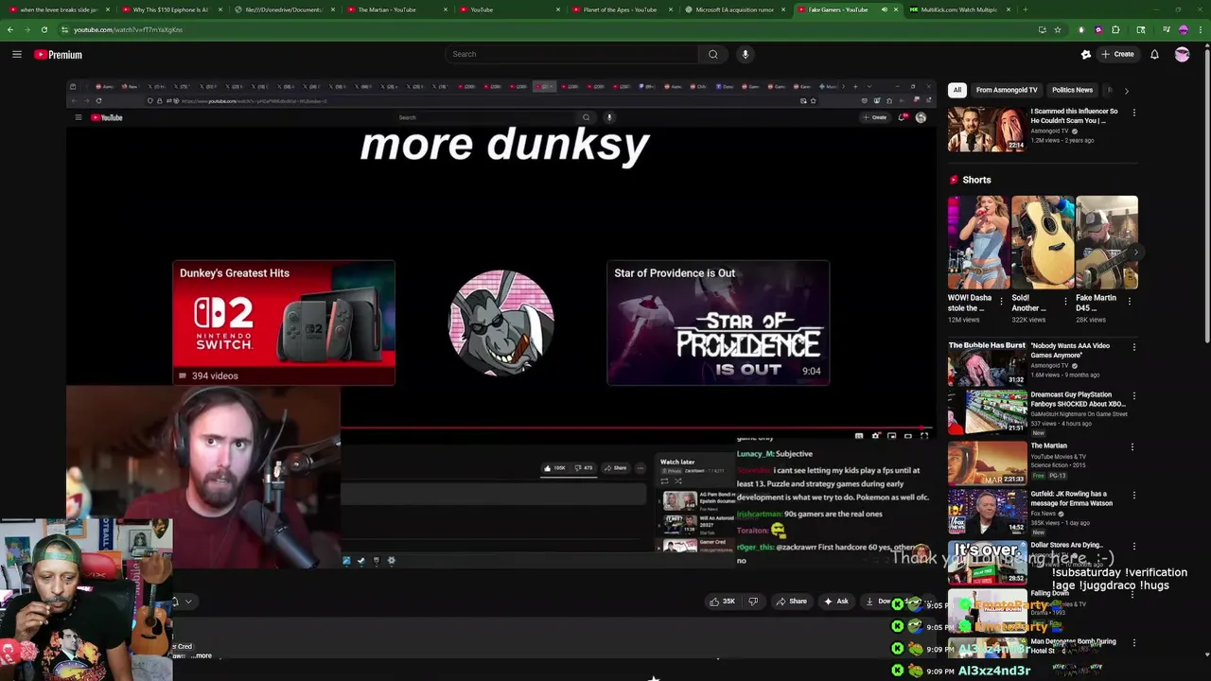Click the browser address bar URL
Screen dimensions: 1211x681
[128, 29]
